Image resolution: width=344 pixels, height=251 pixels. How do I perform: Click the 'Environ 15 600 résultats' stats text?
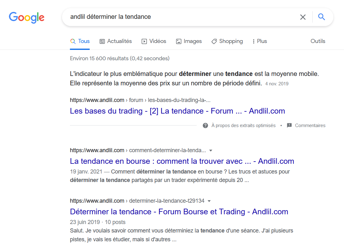(x=119, y=58)
